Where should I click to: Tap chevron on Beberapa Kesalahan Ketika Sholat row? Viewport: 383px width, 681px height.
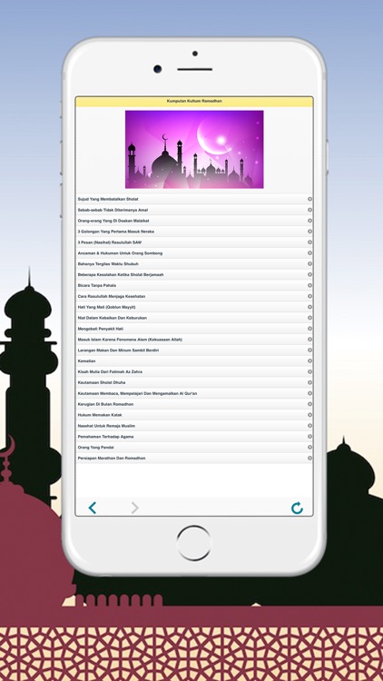(309, 274)
